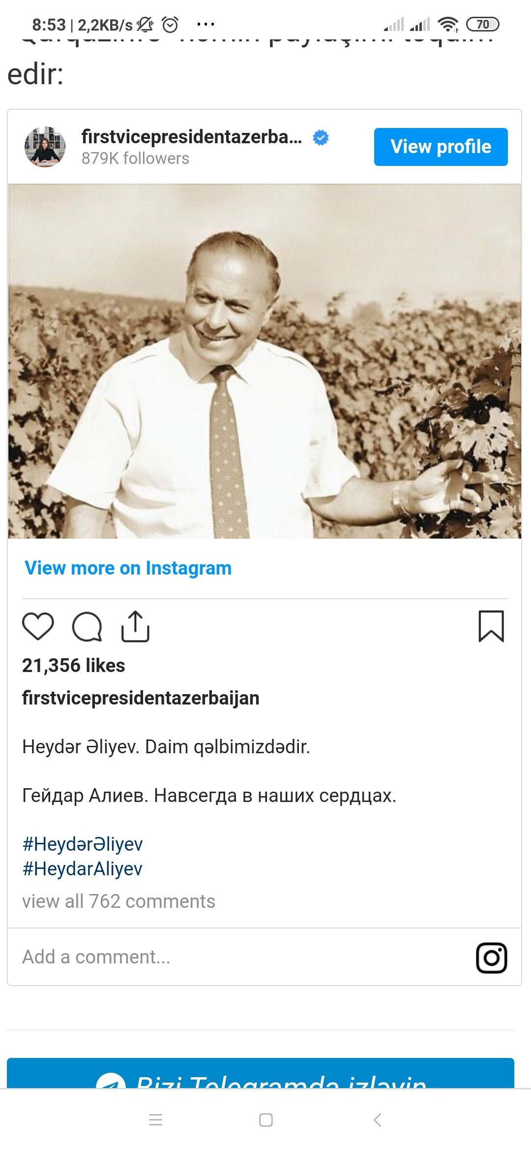Image resolution: width=531 pixels, height=1152 pixels.
Task: Open the truncated account name in the header
Action: pos(192,137)
